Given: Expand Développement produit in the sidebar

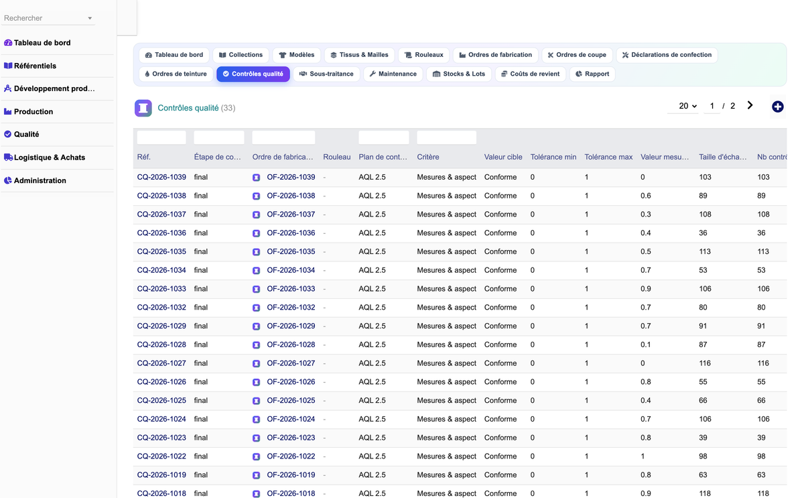Looking at the screenshot, I should 49,88.
